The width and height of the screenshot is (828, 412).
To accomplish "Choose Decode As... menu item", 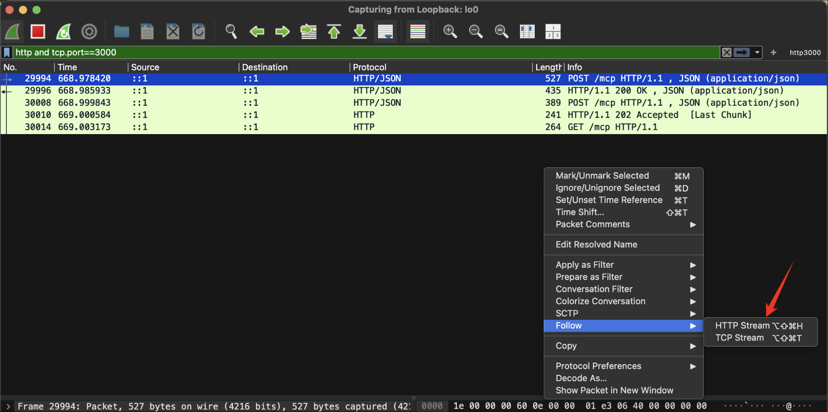I will 623,378.
